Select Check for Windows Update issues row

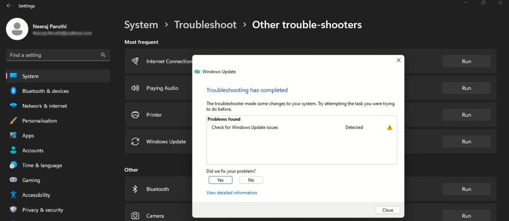pyautogui.click(x=301, y=128)
